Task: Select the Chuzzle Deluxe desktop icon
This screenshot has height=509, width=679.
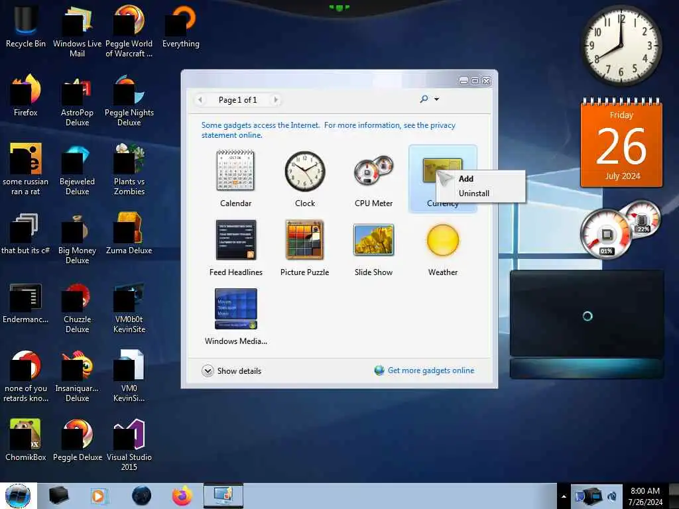Action: [x=77, y=307]
